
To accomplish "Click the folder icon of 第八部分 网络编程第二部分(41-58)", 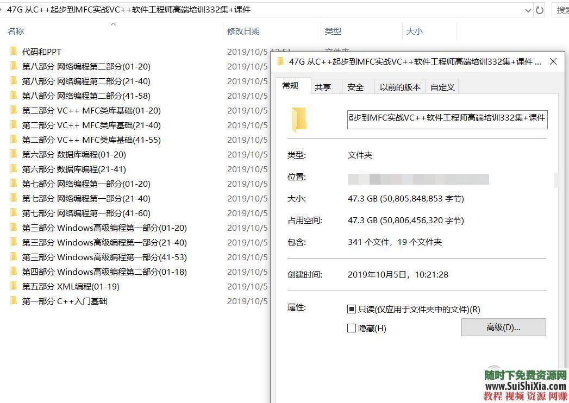I will point(15,96).
